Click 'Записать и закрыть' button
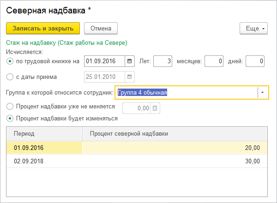 coord(43,29)
